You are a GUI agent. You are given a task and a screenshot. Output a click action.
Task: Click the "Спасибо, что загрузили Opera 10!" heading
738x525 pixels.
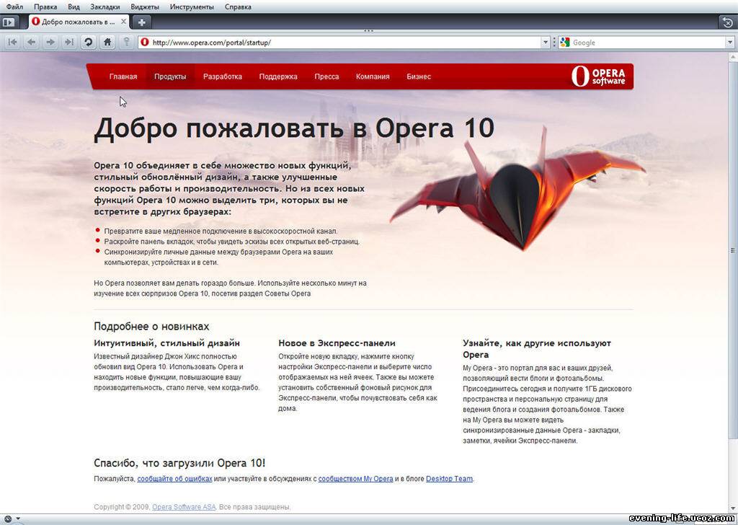click(179, 463)
